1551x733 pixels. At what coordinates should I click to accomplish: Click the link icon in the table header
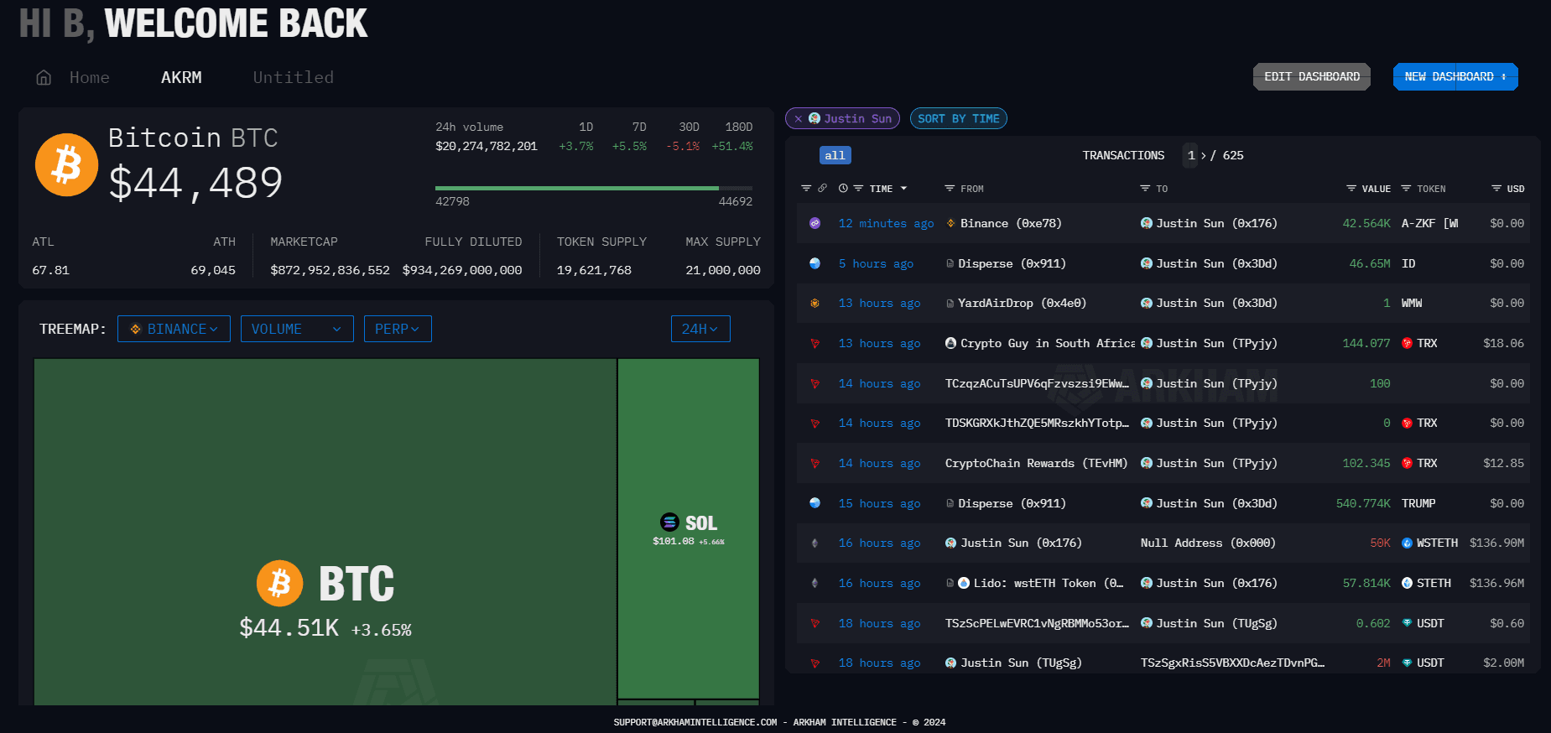coord(822,189)
